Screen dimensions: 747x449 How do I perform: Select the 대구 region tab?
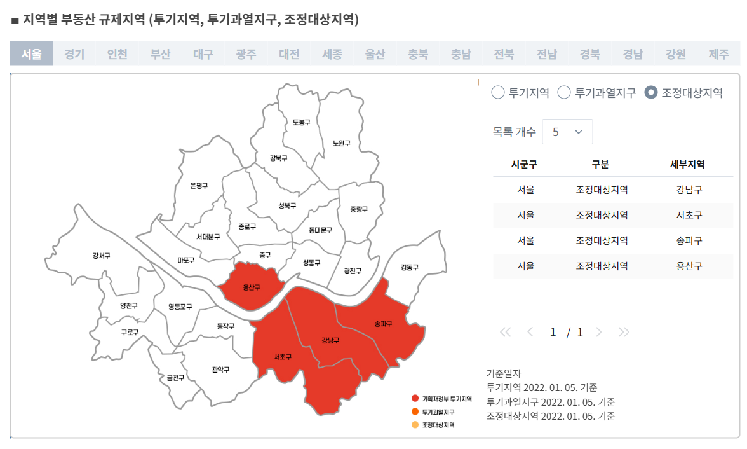click(203, 53)
